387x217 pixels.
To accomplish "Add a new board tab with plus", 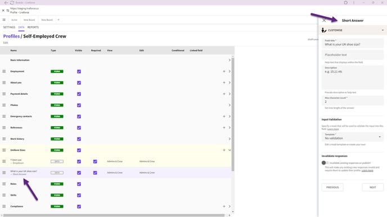I will click(58, 20).
